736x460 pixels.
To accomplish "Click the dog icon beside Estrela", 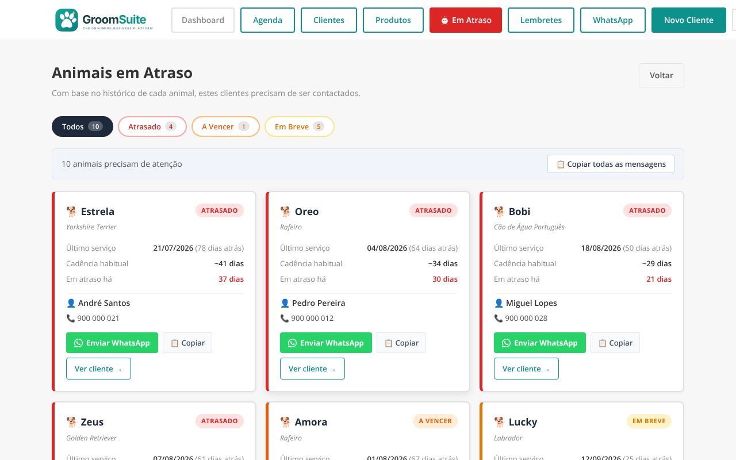I will click(x=71, y=212).
